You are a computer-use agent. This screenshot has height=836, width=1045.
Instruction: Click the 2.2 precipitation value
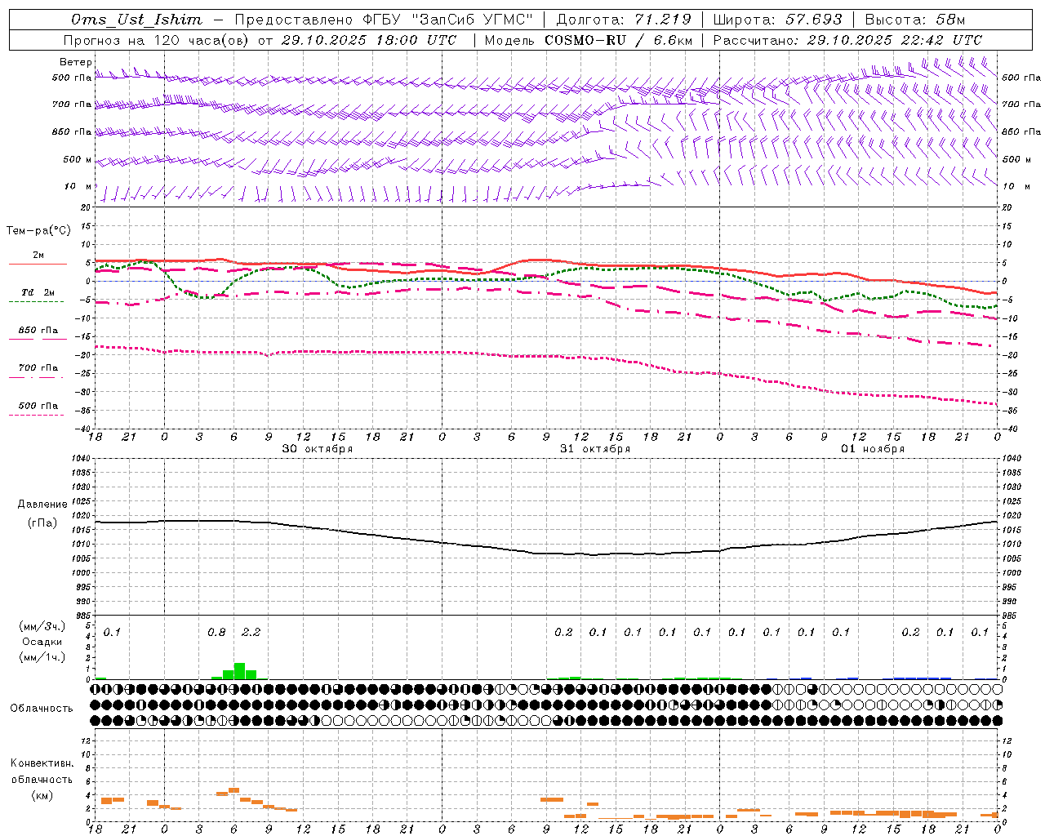pos(251,633)
